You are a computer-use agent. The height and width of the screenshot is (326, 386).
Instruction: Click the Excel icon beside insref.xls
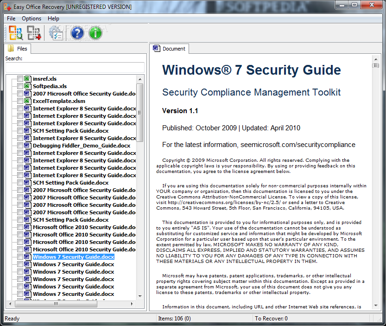pos(27,79)
